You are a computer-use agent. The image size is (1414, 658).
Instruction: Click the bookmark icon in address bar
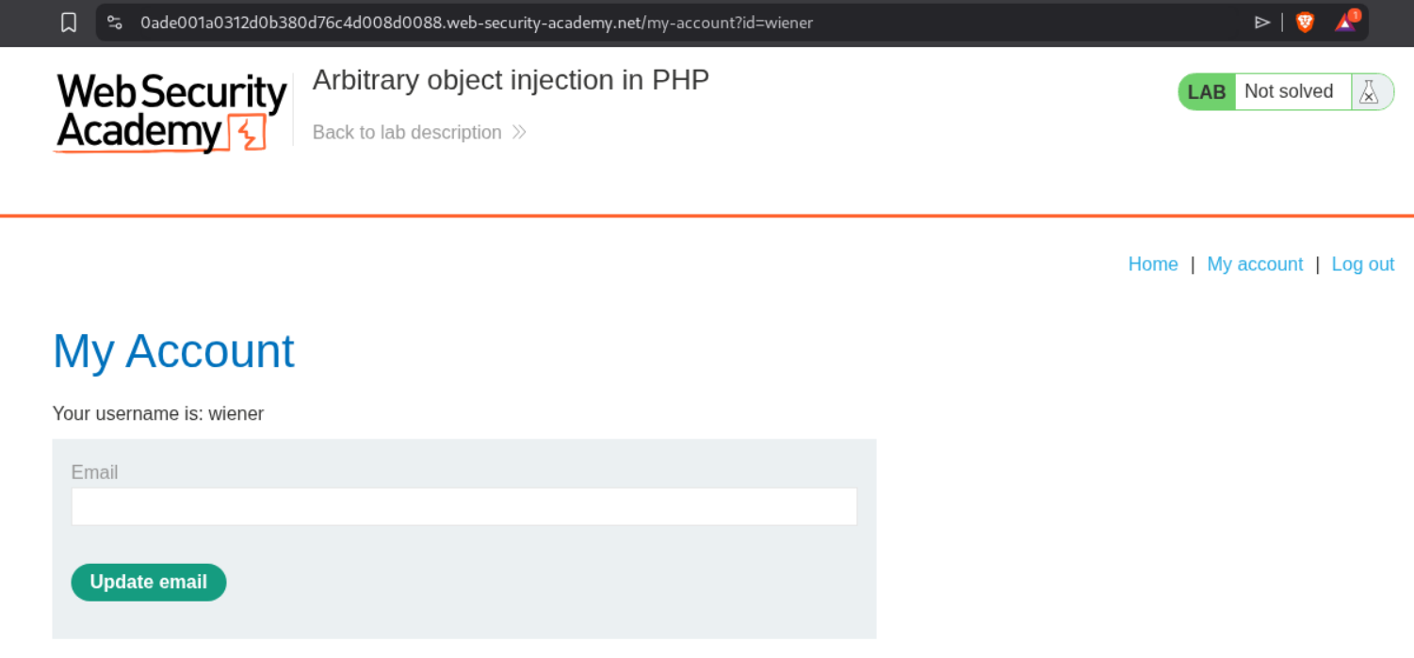(69, 23)
